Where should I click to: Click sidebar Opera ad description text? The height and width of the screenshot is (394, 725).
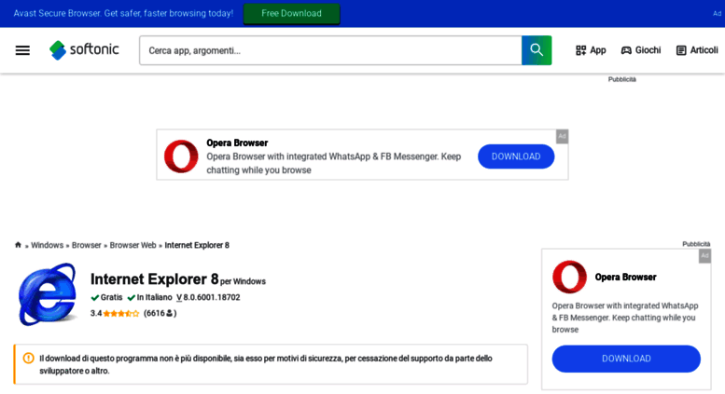tap(624, 318)
